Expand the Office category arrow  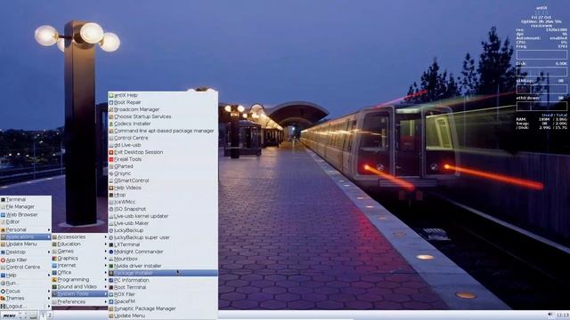105,273
